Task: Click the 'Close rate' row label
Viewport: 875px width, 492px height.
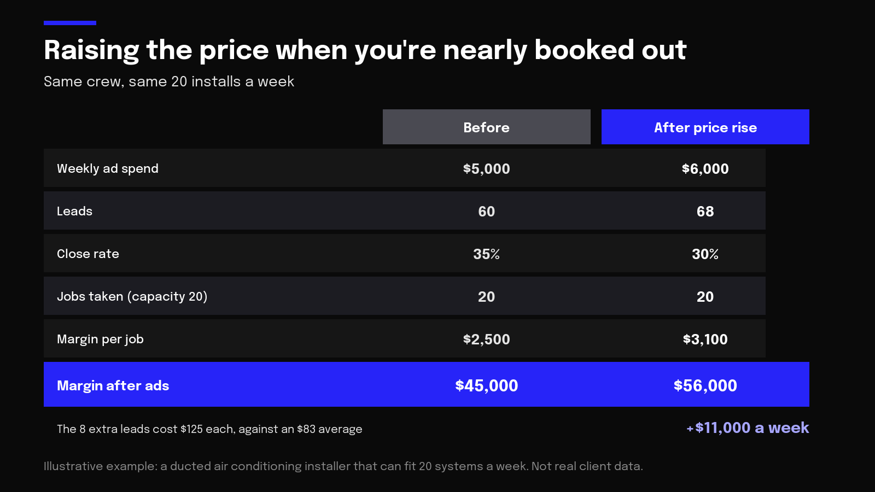Action: coord(88,254)
